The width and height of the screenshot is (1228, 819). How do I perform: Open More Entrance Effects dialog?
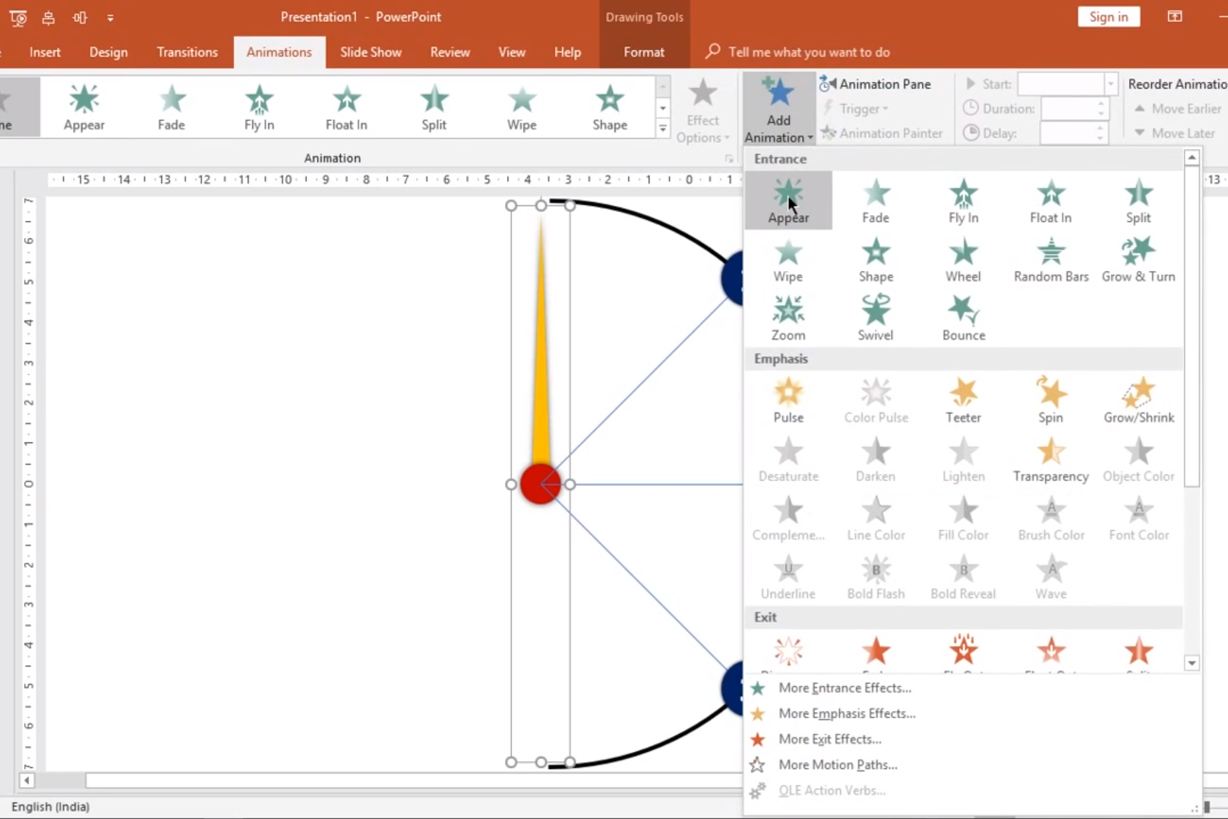844,688
